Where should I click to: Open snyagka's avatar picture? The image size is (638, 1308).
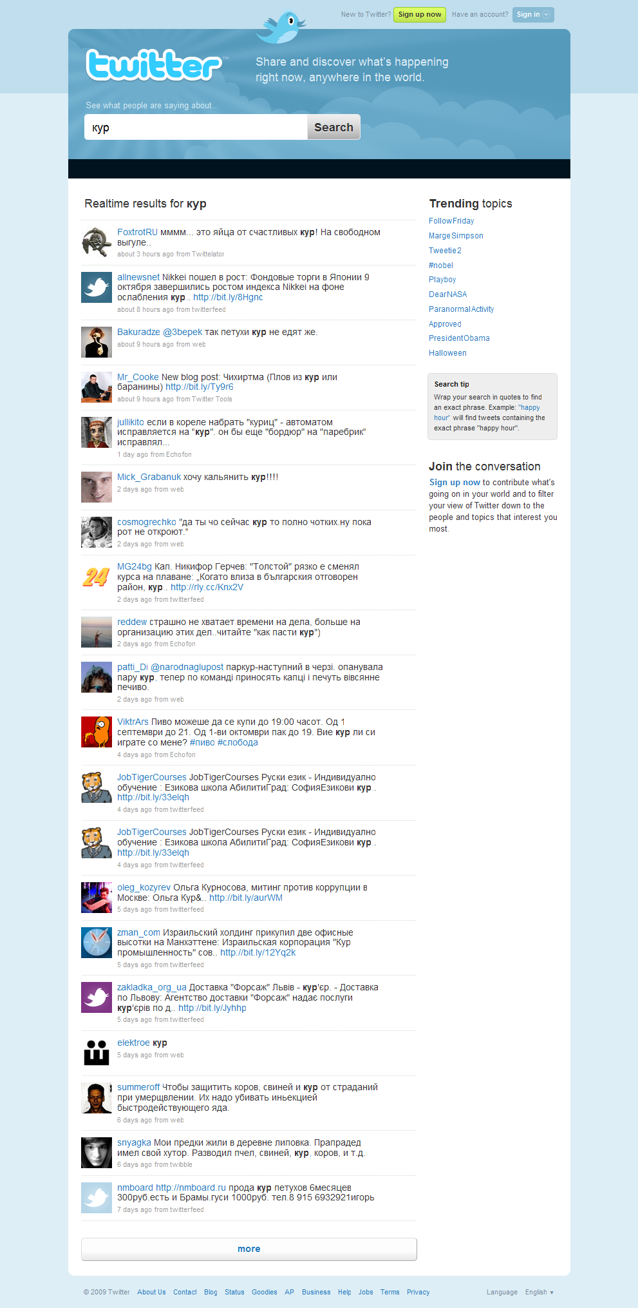coord(97,1153)
